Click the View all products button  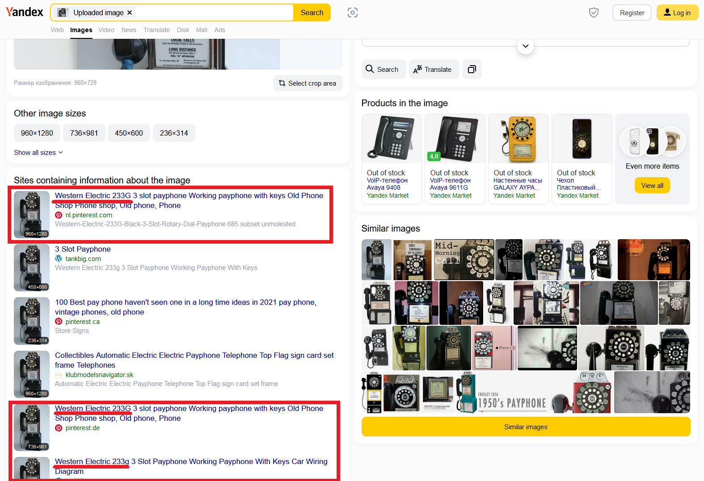[x=652, y=185]
